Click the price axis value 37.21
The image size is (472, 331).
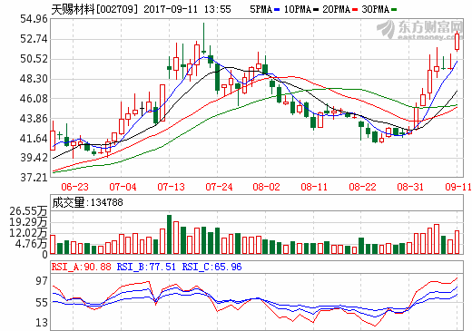34,178
